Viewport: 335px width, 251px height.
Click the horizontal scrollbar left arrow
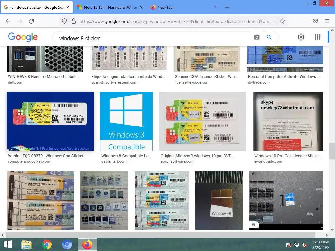(2, 235)
